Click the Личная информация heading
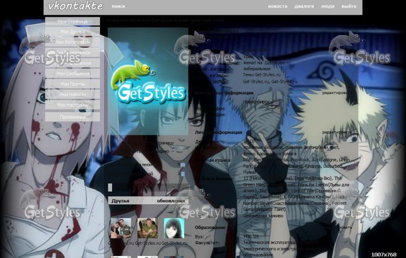The height and width of the screenshot is (258, 406). (219, 132)
